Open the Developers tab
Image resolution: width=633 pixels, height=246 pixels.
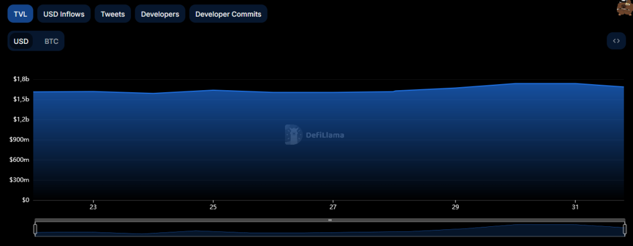(x=160, y=14)
